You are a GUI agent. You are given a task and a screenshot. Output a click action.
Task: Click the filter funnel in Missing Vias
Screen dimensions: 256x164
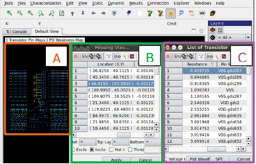[108, 56]
